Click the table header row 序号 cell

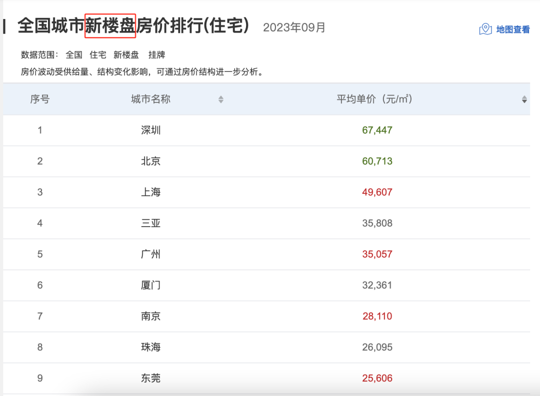point(39,99)
